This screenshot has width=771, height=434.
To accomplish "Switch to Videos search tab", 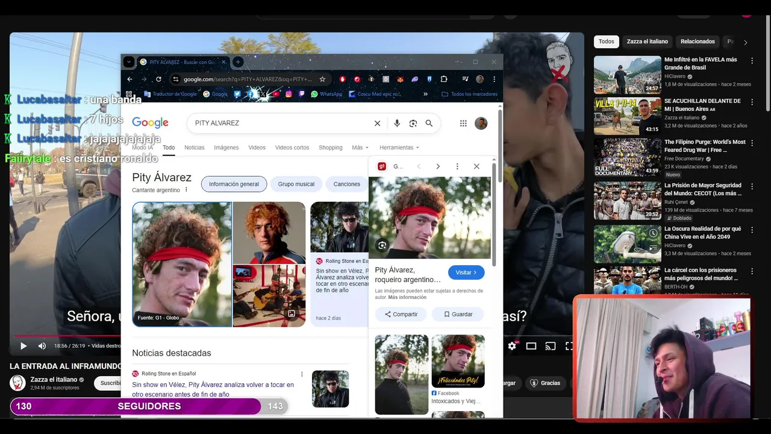I will click(x=257, y=148).
